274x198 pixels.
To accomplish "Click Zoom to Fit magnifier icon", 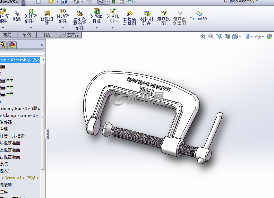I will point(203,36).
